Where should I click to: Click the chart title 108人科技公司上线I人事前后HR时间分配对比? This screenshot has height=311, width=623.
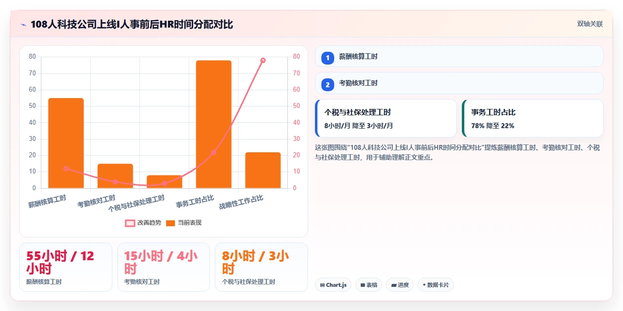pos(132,24)
